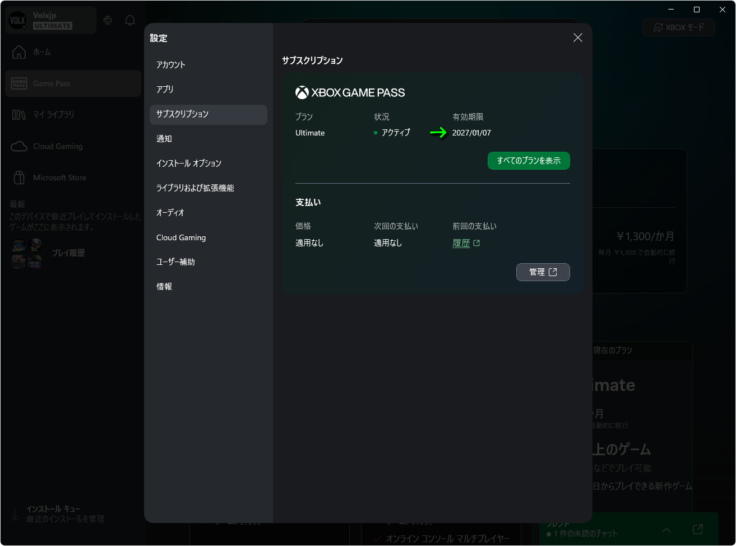
Task: Click the XBOX モード button
Action: coord(679,27)
